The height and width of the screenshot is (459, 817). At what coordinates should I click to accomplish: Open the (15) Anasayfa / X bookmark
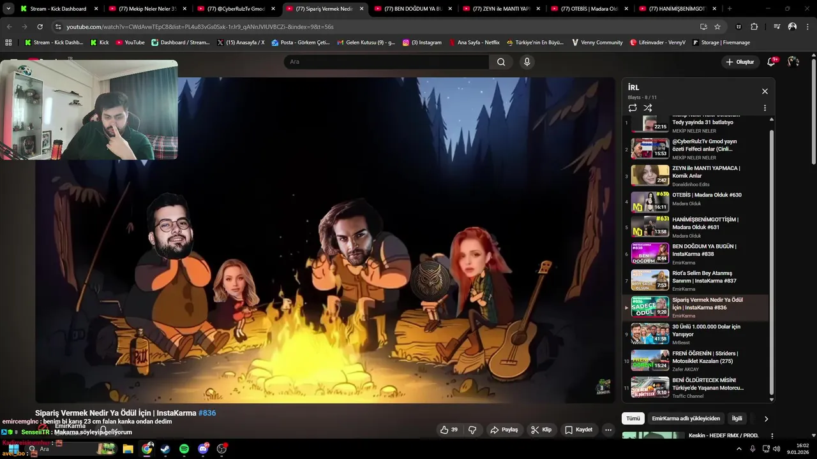coord(241,43)
